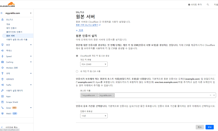The height and width of the screenshot is (131, 218).
Task: Click the Speed lightning bolt icon
Action: tap(2, 56)
